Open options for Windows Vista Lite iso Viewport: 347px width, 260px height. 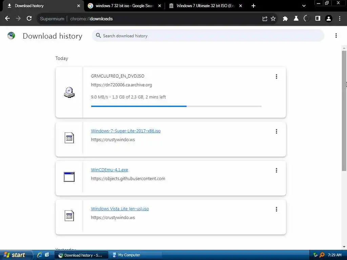pyautogui.click(x=277, y=209)
